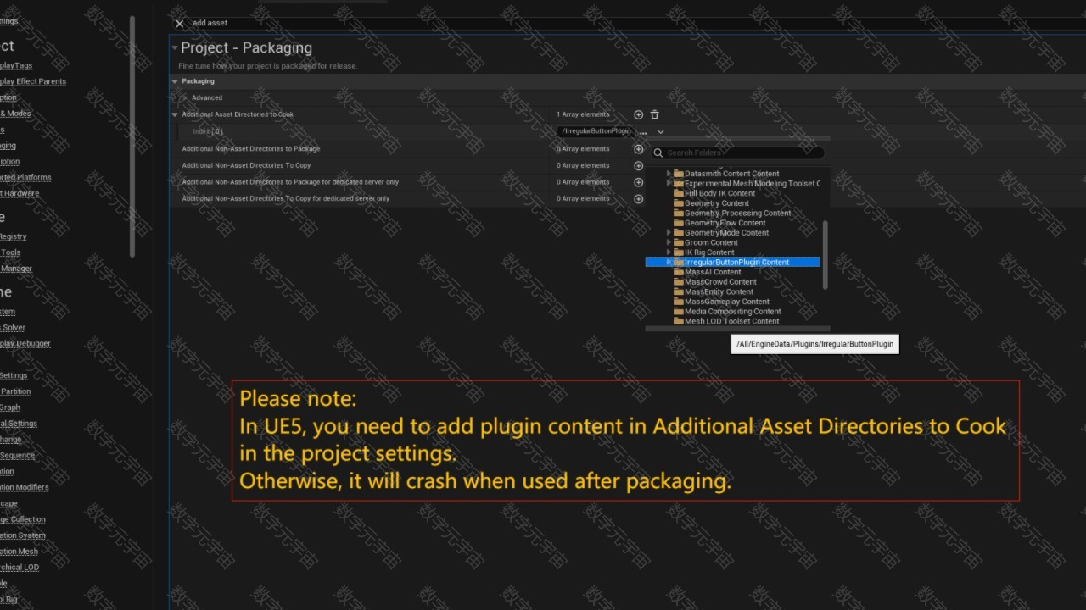Open Animation Modifiers settings in the sidebar
The image size is (1086, 610).
24,488
